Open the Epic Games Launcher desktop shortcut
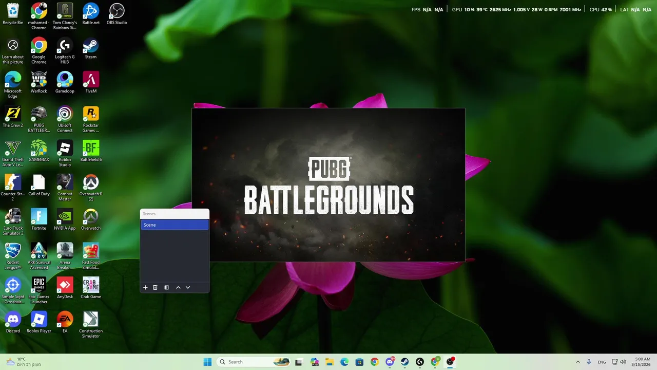Screen dimensions: 657x370 38,290
